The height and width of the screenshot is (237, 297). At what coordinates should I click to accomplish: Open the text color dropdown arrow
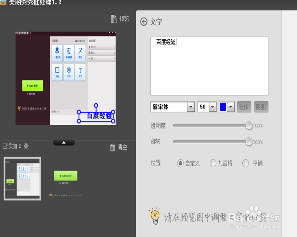pyautogui.click(x=231, y=107)
